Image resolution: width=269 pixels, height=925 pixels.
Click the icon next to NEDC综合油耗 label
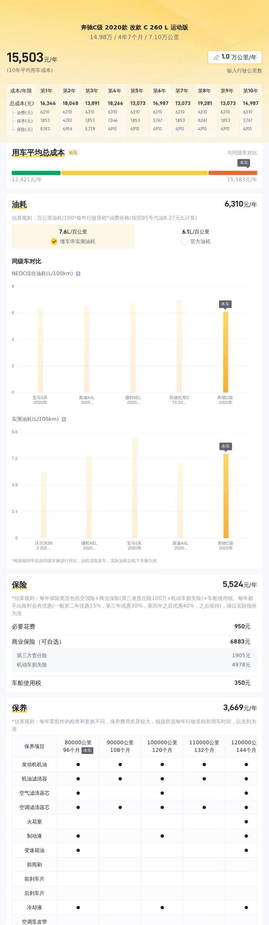coord(78,274)
